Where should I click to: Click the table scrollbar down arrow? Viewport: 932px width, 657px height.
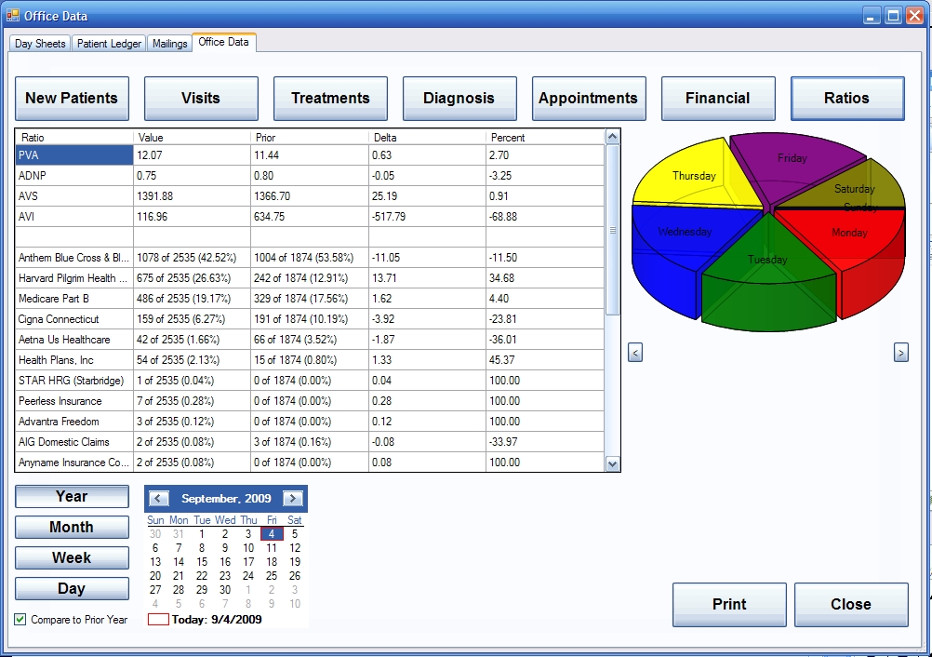(x=612, y=463)
